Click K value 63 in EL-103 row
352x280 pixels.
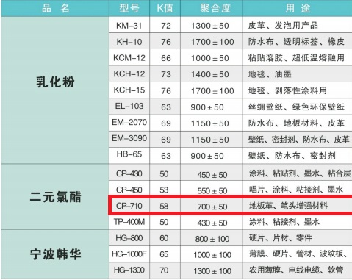point(166,107)
